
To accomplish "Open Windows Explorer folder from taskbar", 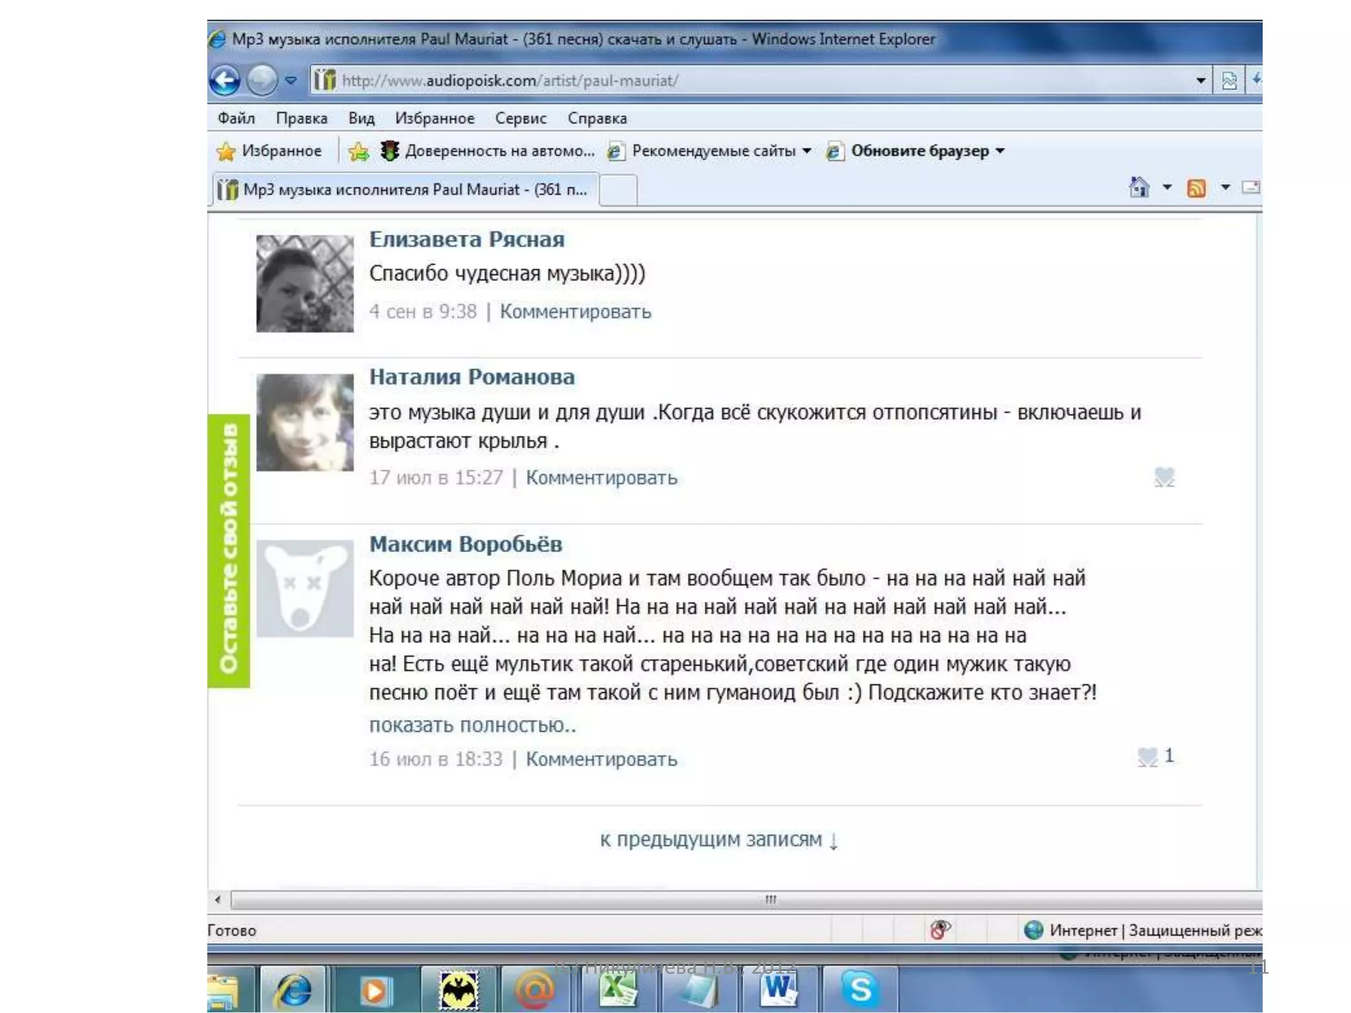I will click(x=224, y=989).
